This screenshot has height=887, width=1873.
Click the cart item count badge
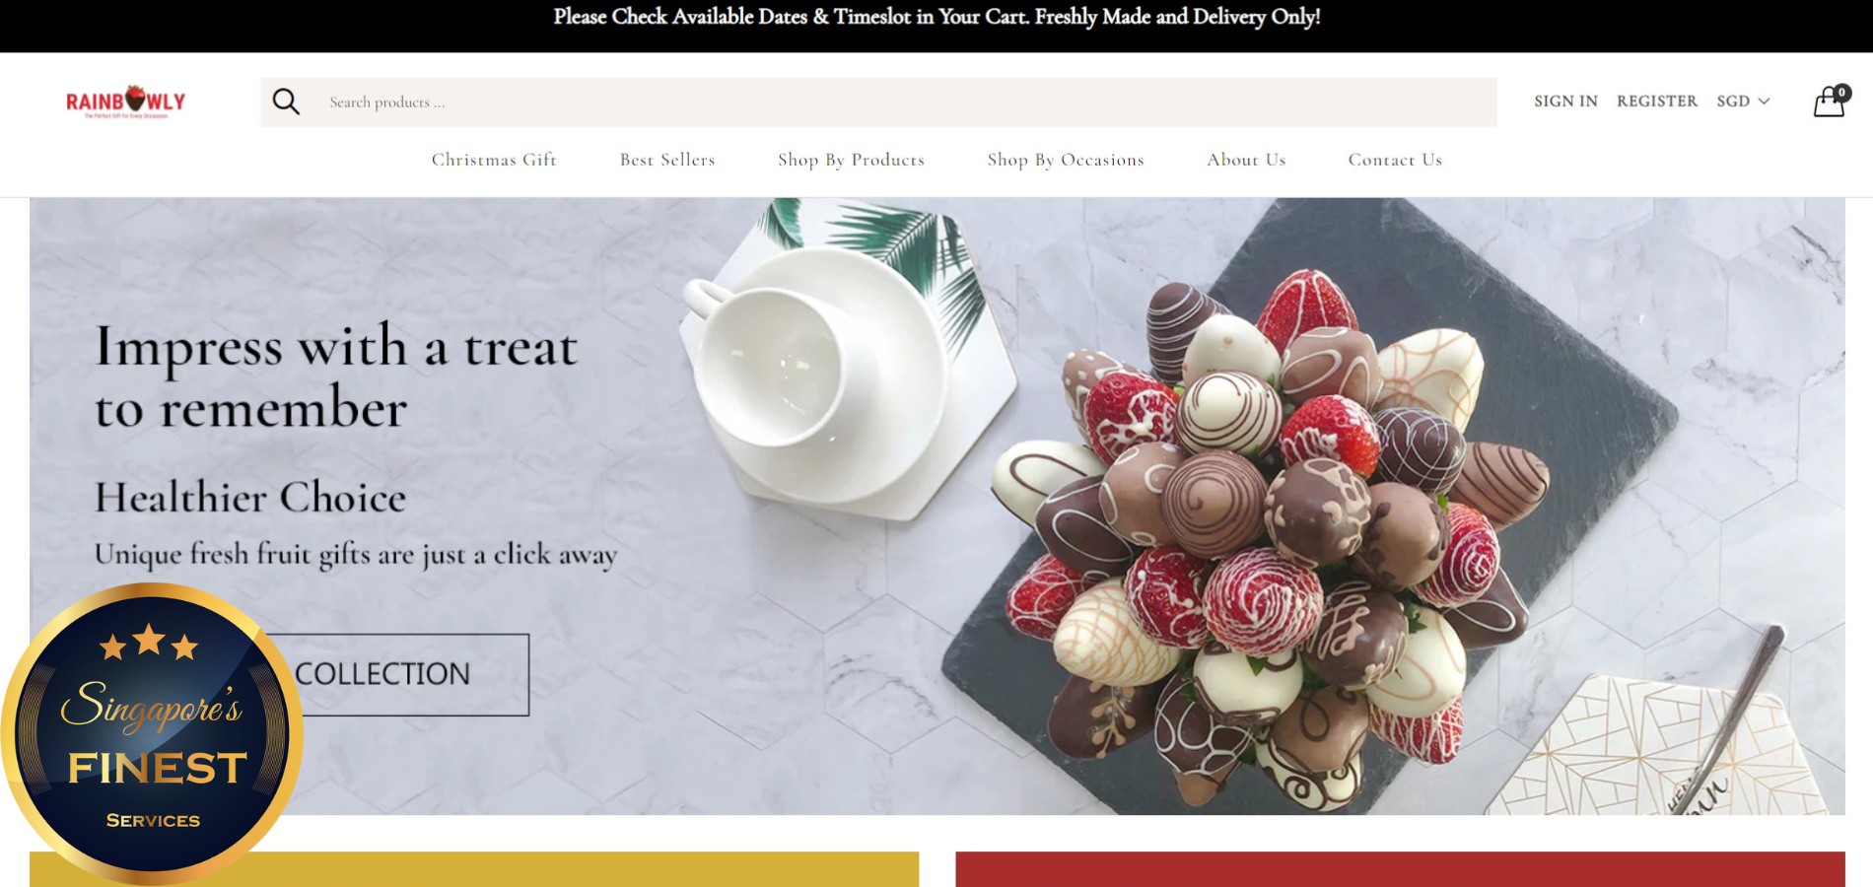click(1841, 93)
